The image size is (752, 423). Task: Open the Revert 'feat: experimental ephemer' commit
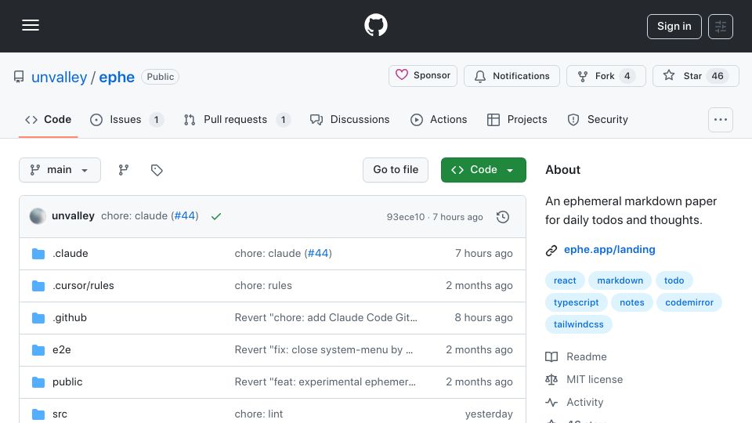(x=325, y=381)
